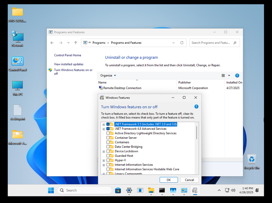Open the Network desktop icon
272x203 pixels.
click(17, 39)
